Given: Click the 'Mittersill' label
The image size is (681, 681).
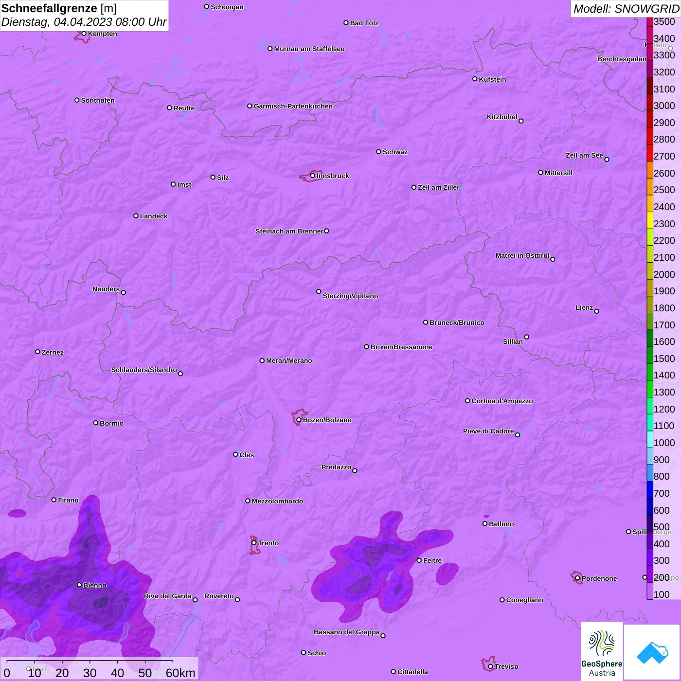Looking at the screenshot, I should (x=558, y=173).
